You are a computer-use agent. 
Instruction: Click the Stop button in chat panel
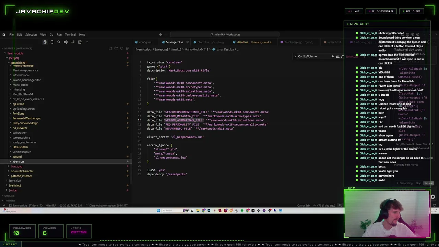click(x=418, y=183)
